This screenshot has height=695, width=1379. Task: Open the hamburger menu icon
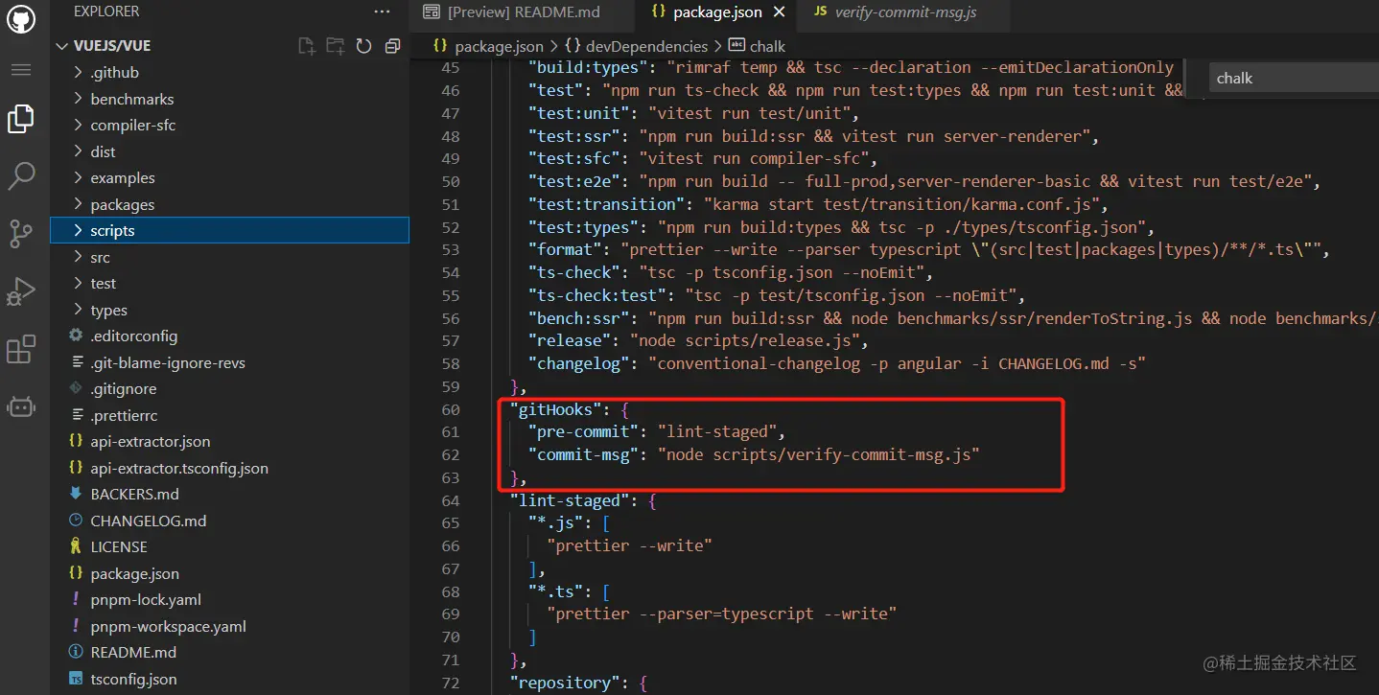pos(21,70)
